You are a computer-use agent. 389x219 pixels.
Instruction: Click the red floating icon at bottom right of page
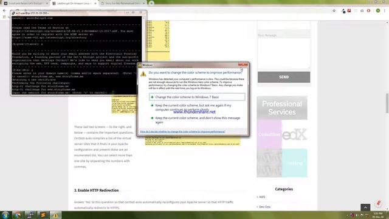tap(378, 203)
